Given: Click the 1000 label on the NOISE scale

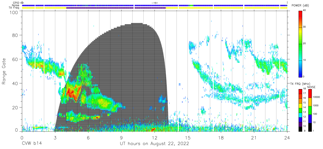Looking at the screenshot, I should point(315,106).
